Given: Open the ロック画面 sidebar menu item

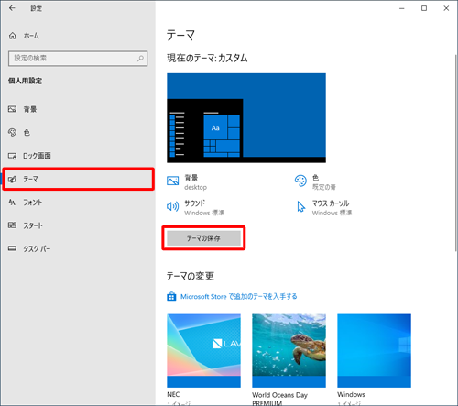Looking at the screenshot, I should pos(78,156).
